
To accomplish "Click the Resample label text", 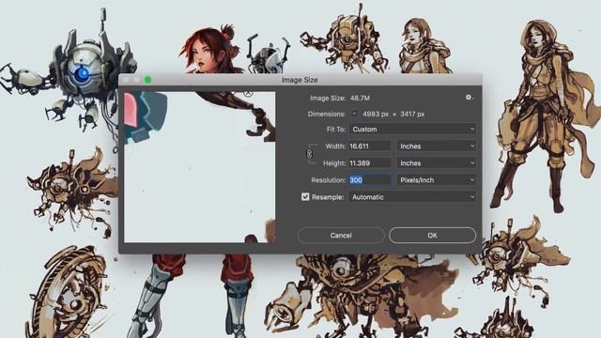I will point(328,197).
